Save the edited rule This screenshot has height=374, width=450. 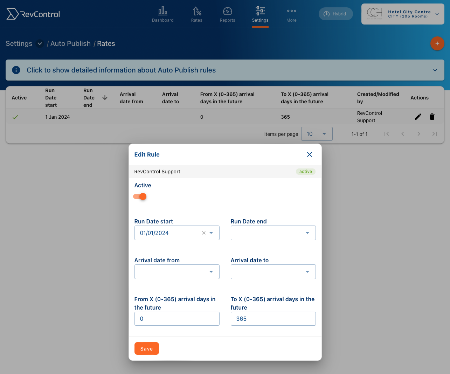pyautogui.click(x=147, y=348)
